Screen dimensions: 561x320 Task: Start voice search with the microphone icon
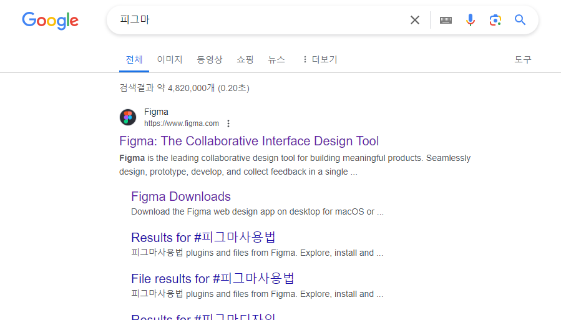[x=471, y=20]
